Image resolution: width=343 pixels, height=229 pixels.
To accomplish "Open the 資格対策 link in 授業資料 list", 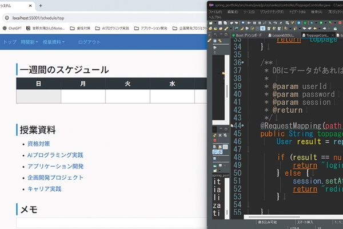I will (x=38, y=144).
